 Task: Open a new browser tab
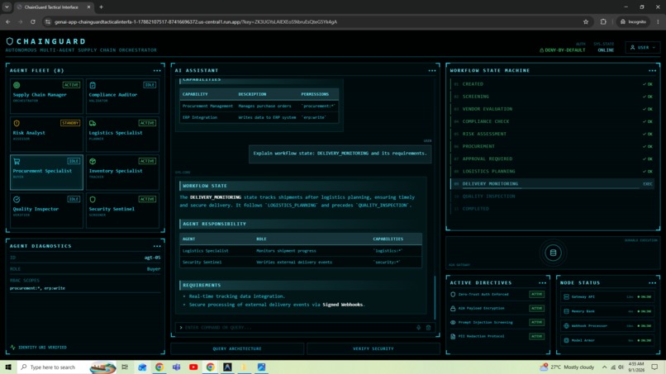101,7
